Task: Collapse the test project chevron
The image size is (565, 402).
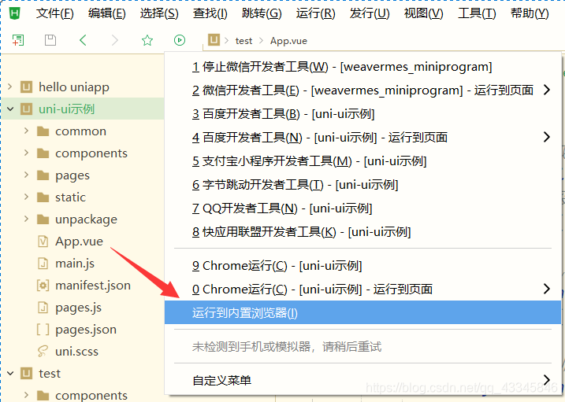Action: 10,374
